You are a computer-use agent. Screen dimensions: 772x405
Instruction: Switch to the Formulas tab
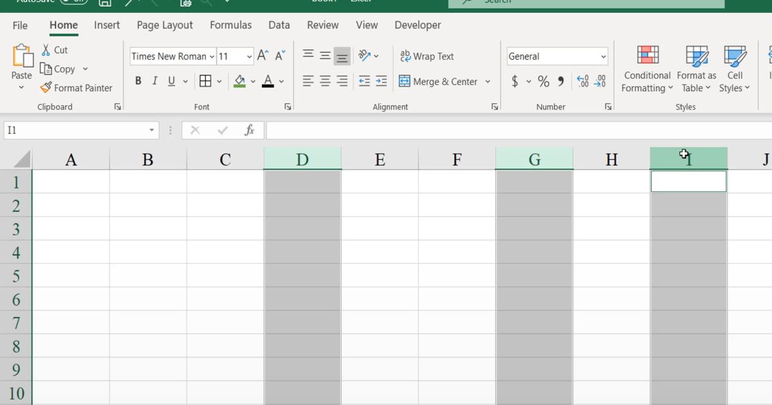(x=230, y=25)
